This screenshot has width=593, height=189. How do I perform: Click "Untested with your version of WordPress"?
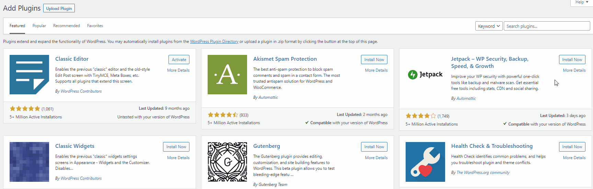pyautogui.click(x=153, y=117)
